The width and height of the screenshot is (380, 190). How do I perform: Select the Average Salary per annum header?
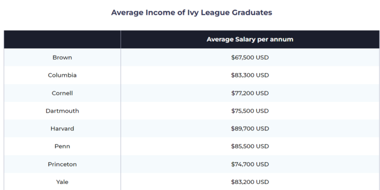[x=250, y=39]
